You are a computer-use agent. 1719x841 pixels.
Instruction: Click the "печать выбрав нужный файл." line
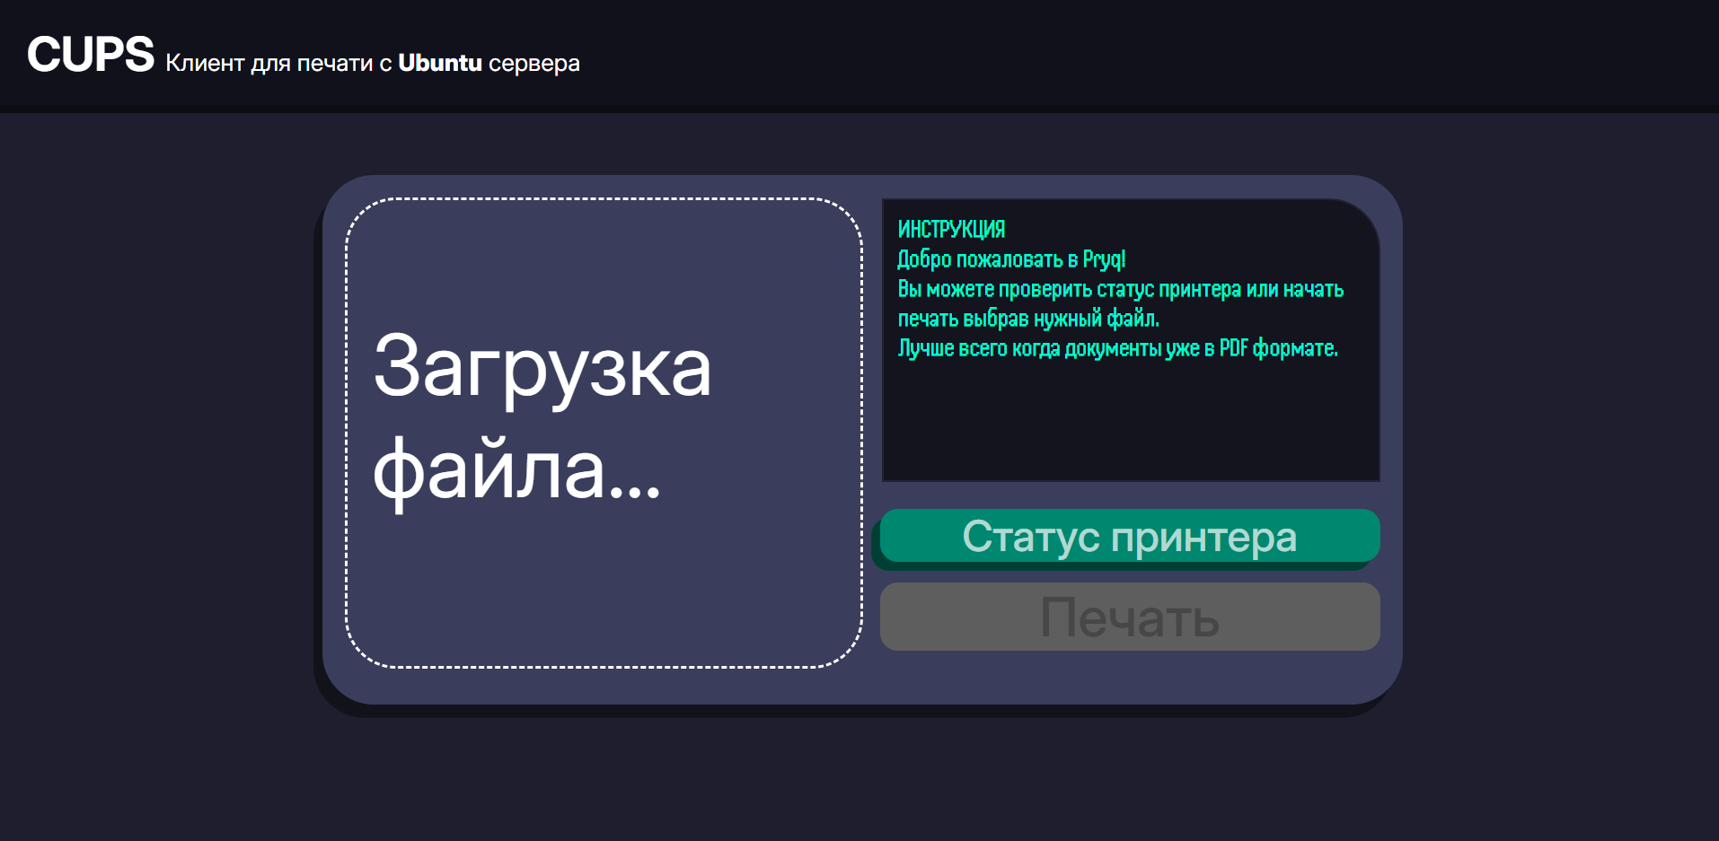(1028, 319)
